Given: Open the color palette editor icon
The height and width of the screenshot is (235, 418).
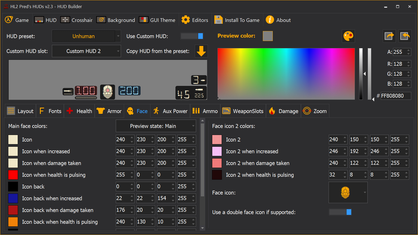Looking at the screenshot, I should pos(348,36).
